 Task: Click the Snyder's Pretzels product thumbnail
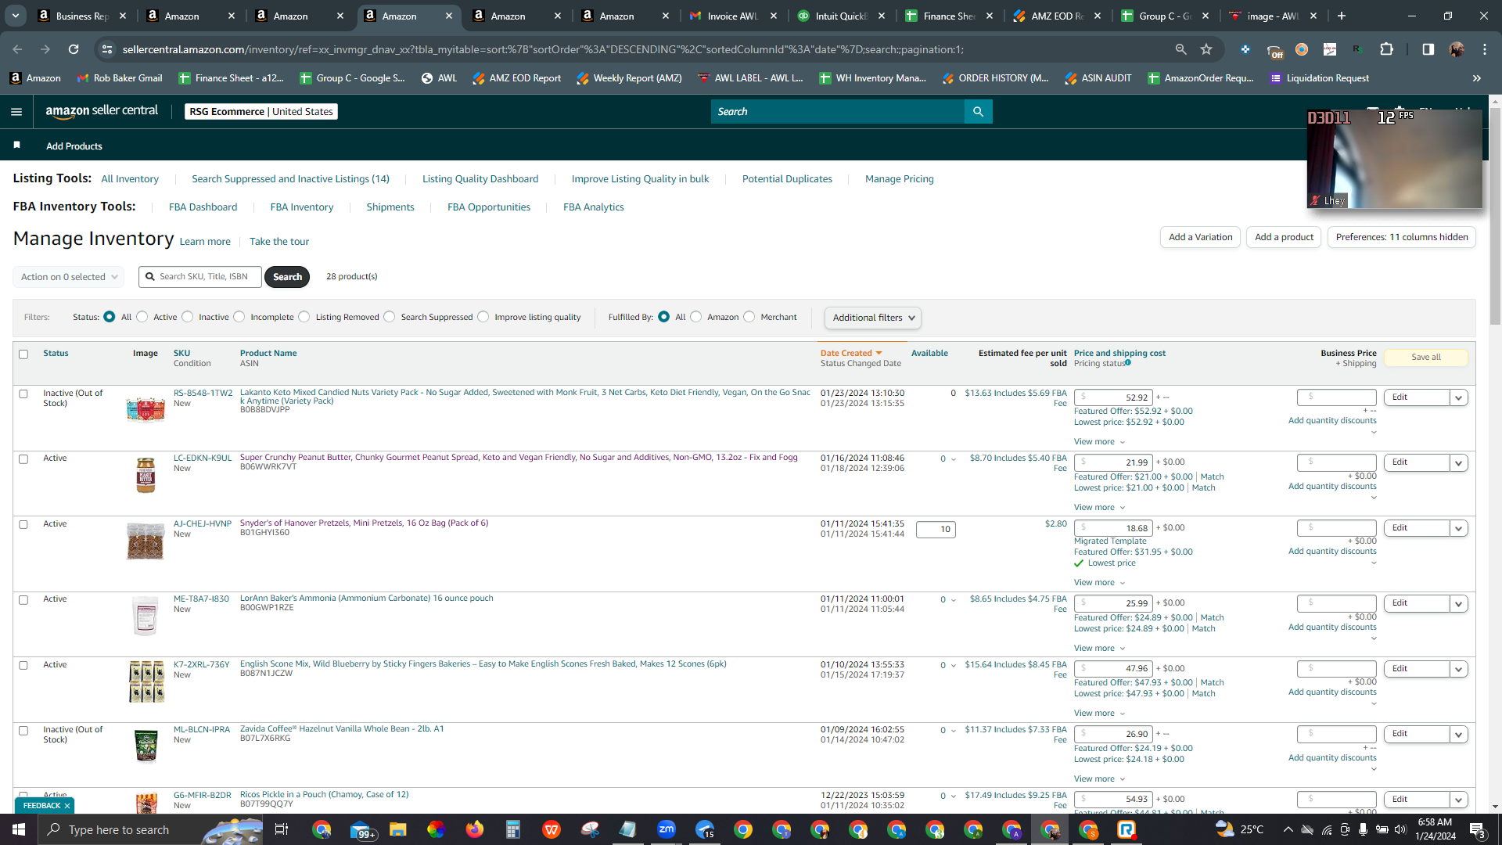[146, 541]
